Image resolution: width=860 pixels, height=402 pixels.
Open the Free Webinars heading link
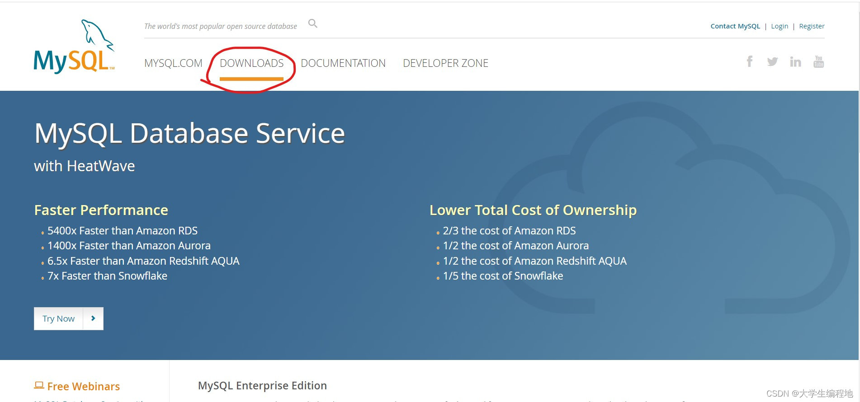83,387
